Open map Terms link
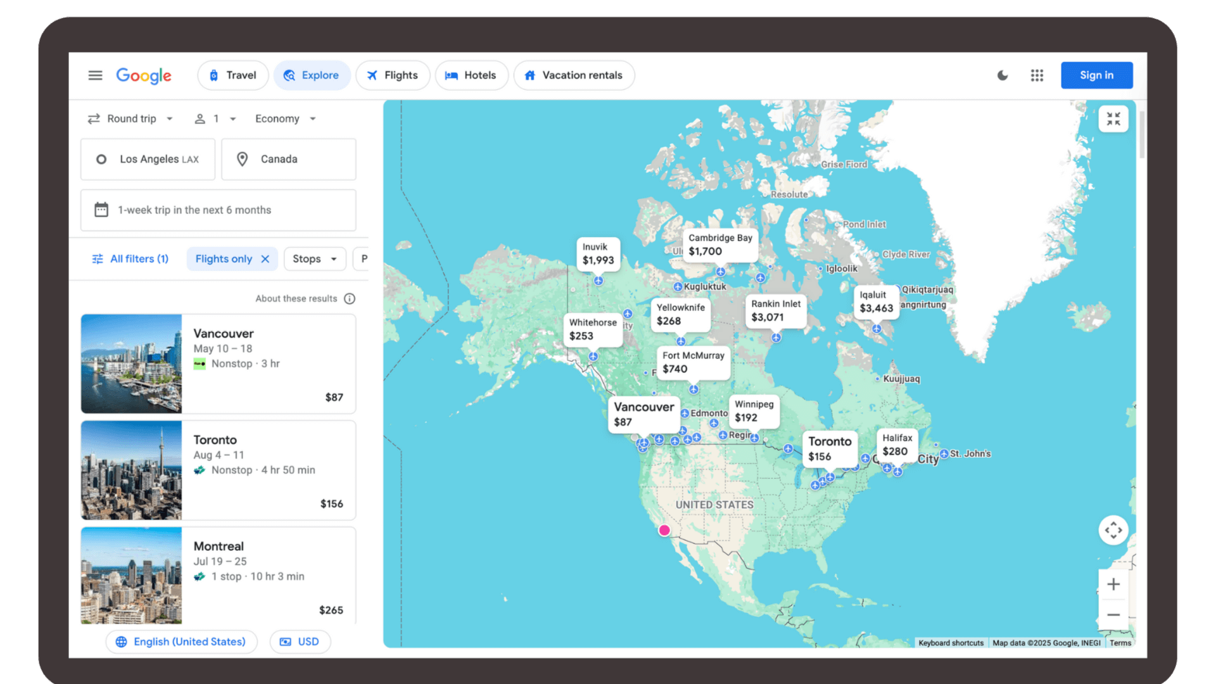Viewport: 1216px width, 684px height. (1120, 643)
